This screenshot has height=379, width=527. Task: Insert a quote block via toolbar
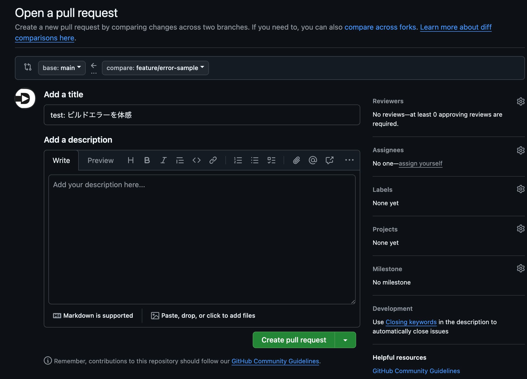[180, 160]
